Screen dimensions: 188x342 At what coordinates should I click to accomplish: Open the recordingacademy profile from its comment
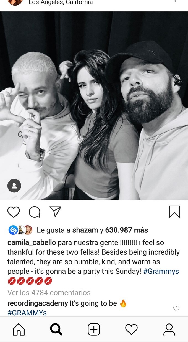[38, 303]
